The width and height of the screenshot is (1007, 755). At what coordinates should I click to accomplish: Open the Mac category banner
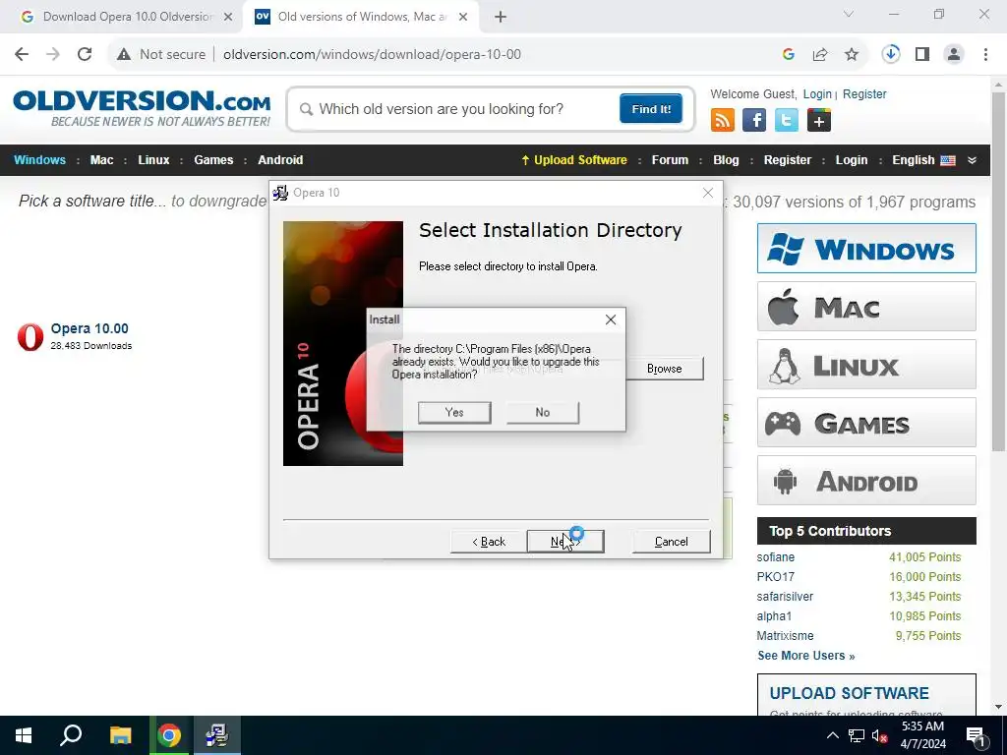(x=866, y=307)
